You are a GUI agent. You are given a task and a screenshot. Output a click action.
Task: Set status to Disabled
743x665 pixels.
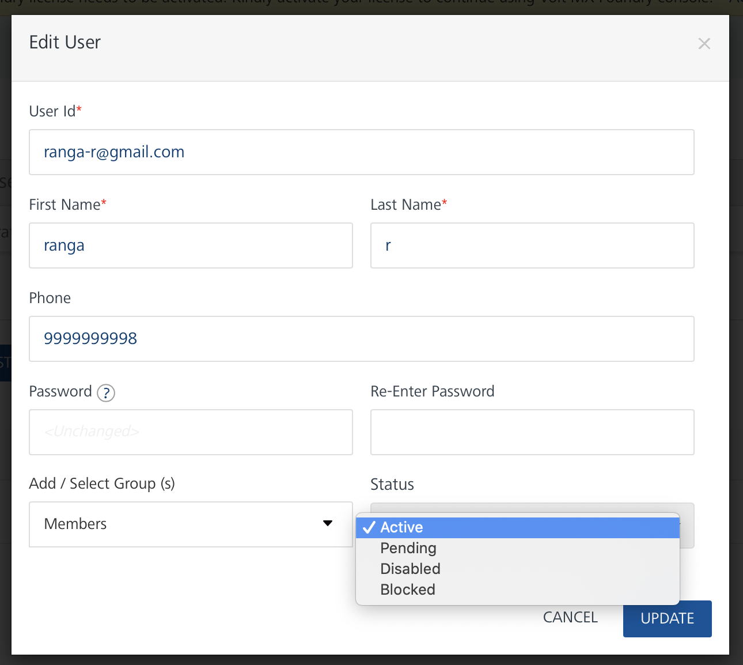(410, 569)
